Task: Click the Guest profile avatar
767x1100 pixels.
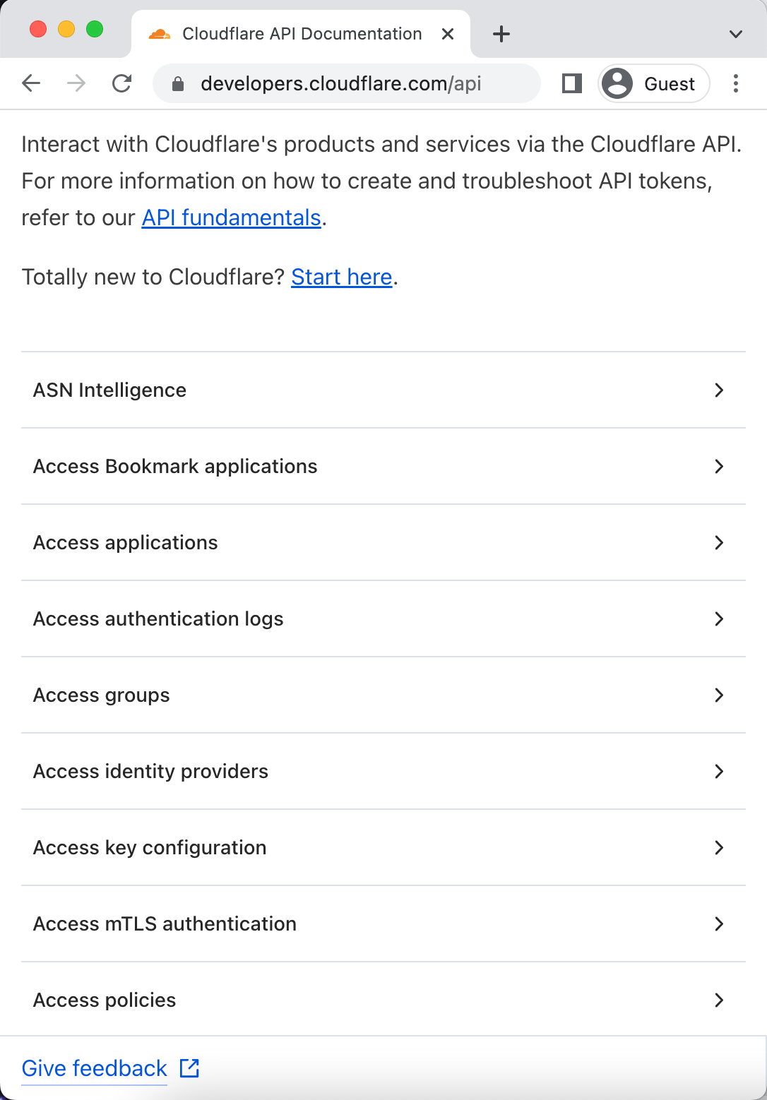Action: (x=617, y=83)
